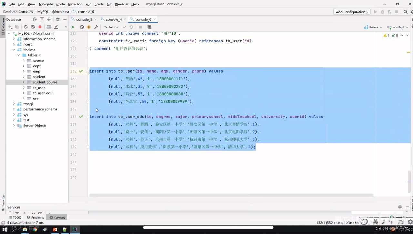413x234 pixels.
Task: Open the File menu
Action: [x=12, y=4]
